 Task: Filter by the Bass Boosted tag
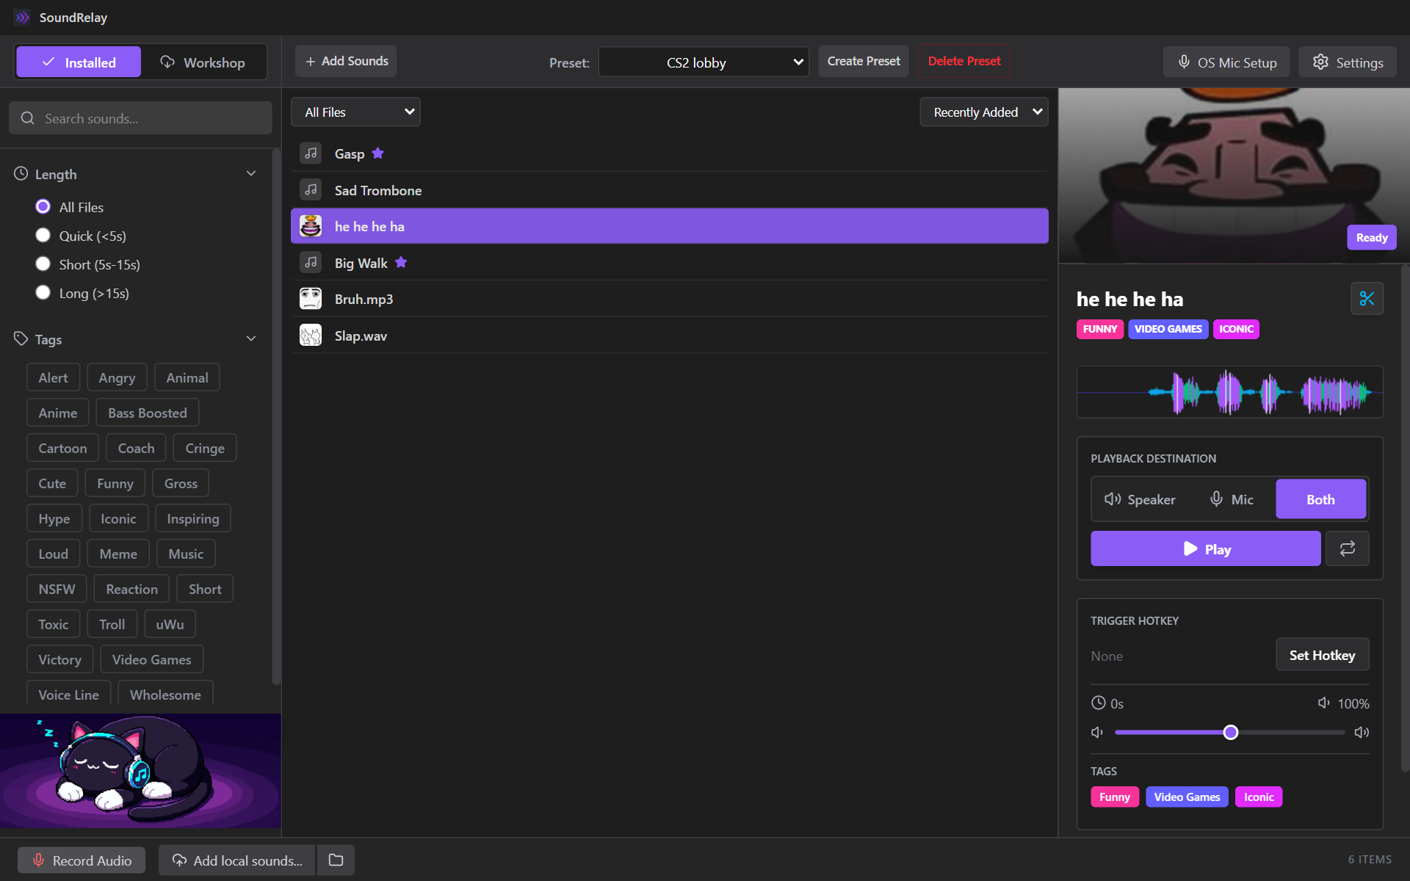click(147, 413)
